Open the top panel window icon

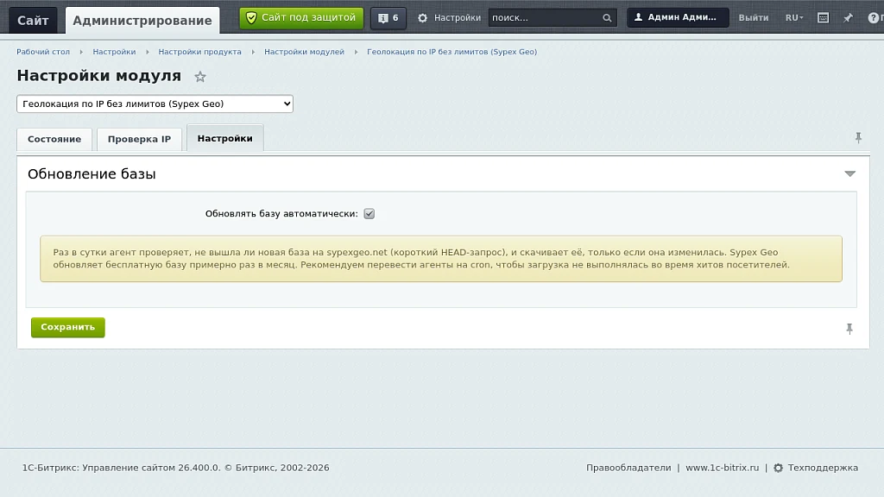(x=823, y=18)
